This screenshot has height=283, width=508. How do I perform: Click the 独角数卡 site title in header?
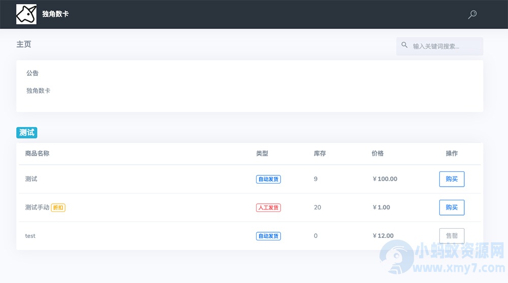(x=55, y=14)
